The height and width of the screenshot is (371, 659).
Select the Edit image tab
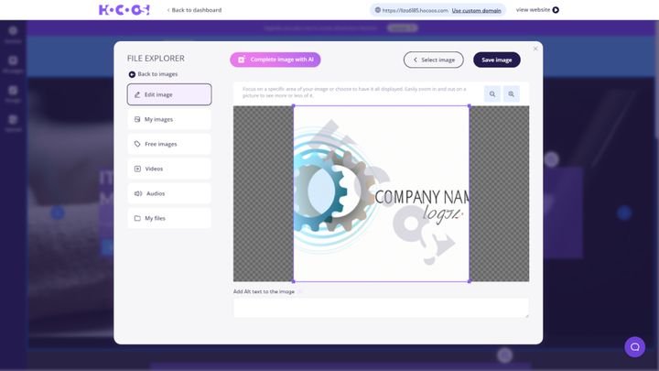tap(169, 94)
